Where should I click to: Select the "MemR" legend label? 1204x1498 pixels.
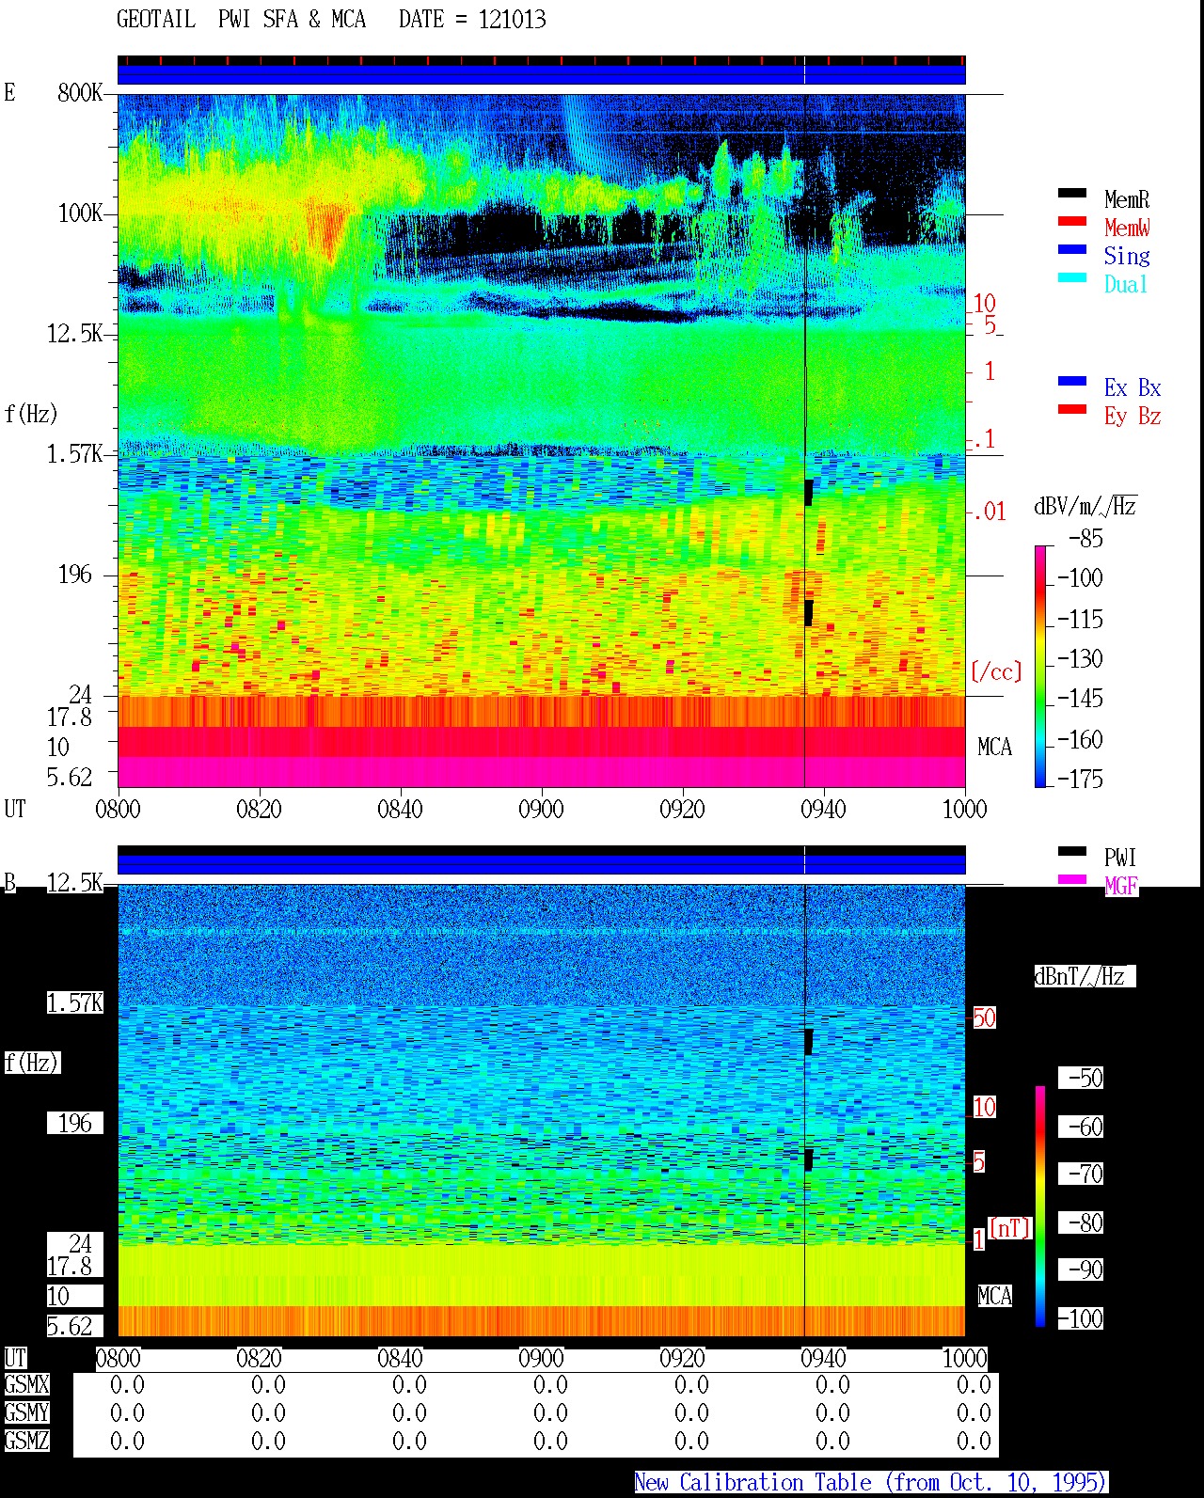1127,199
